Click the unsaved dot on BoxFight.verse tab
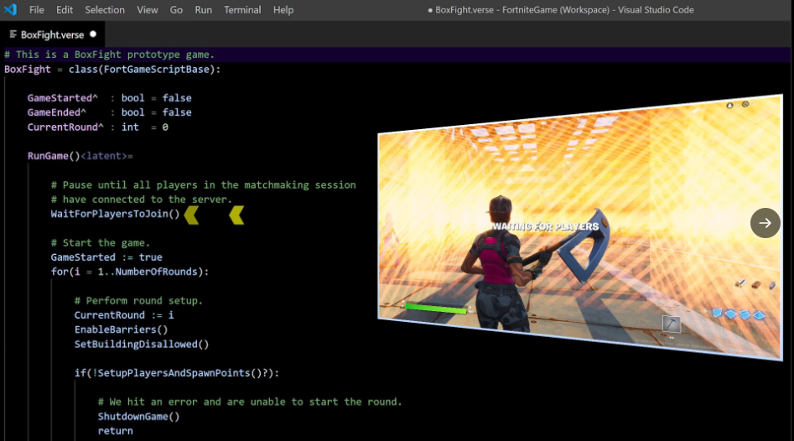Image resolution: width=794 pixels, height=441 pixels. [x=93, y=34]
